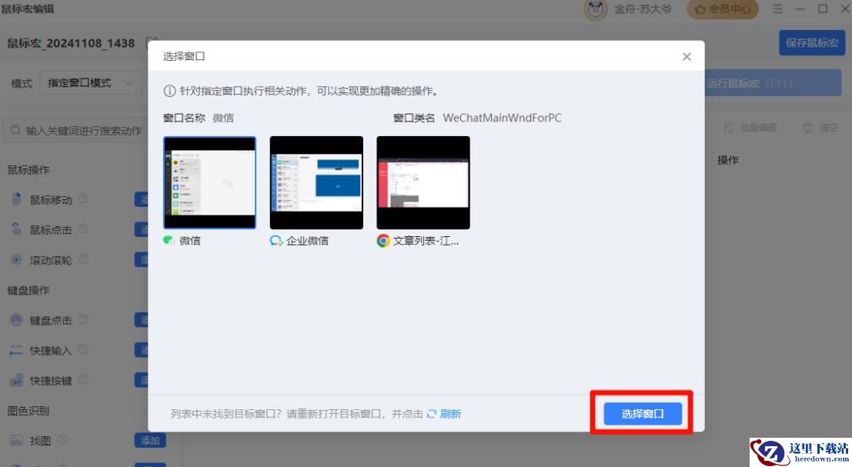Click 添加 button beside 找图
Screen dimensions: 852x467
149,440
